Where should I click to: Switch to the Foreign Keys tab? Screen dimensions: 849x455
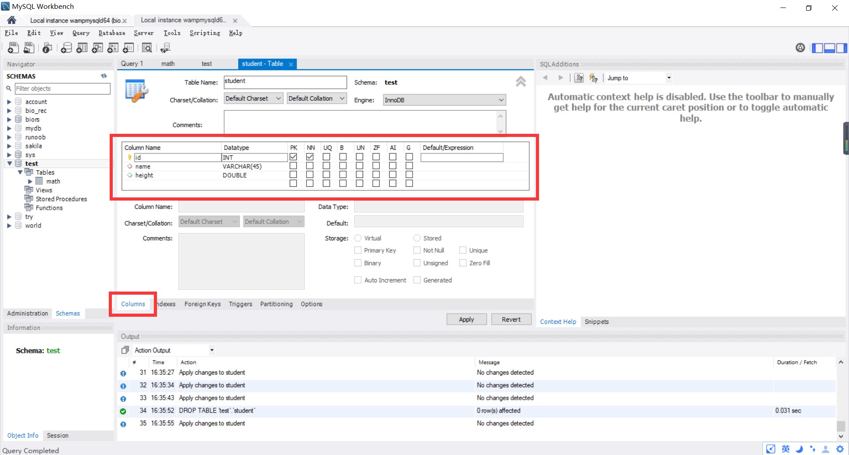click(203, 304)
